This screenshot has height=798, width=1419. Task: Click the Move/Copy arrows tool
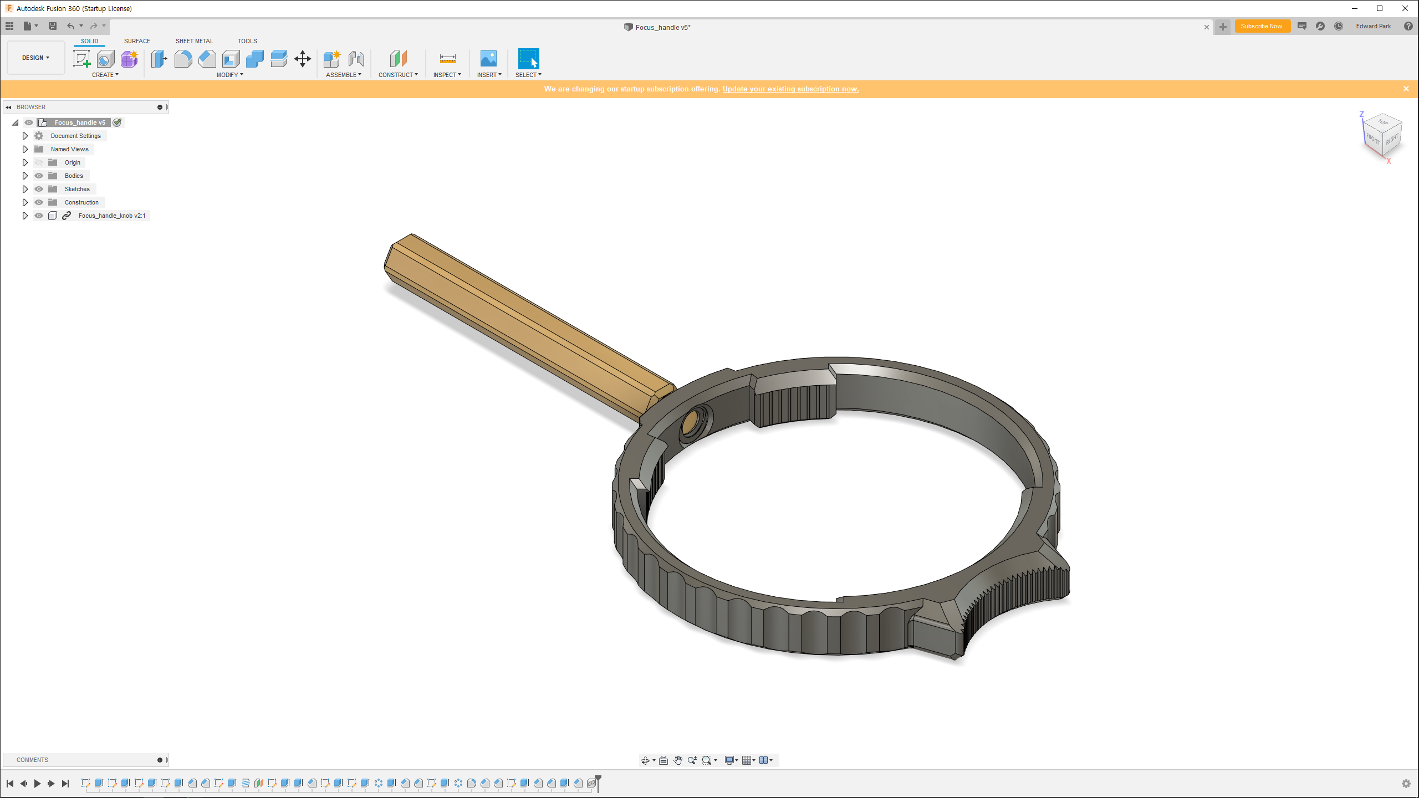[x=303, y=59]
